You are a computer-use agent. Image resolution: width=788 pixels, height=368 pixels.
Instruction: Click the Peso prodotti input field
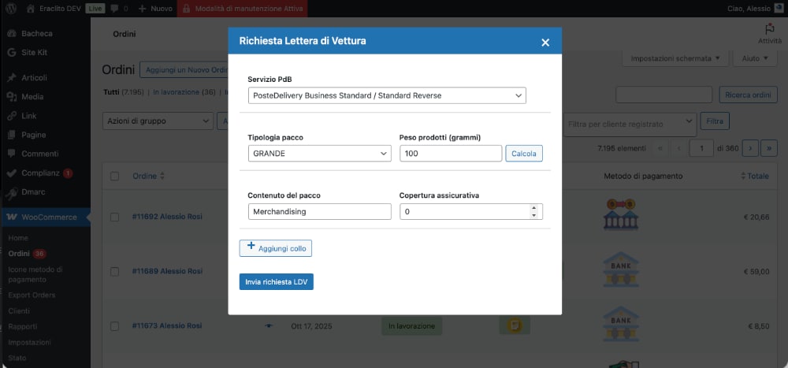point(450,154)
